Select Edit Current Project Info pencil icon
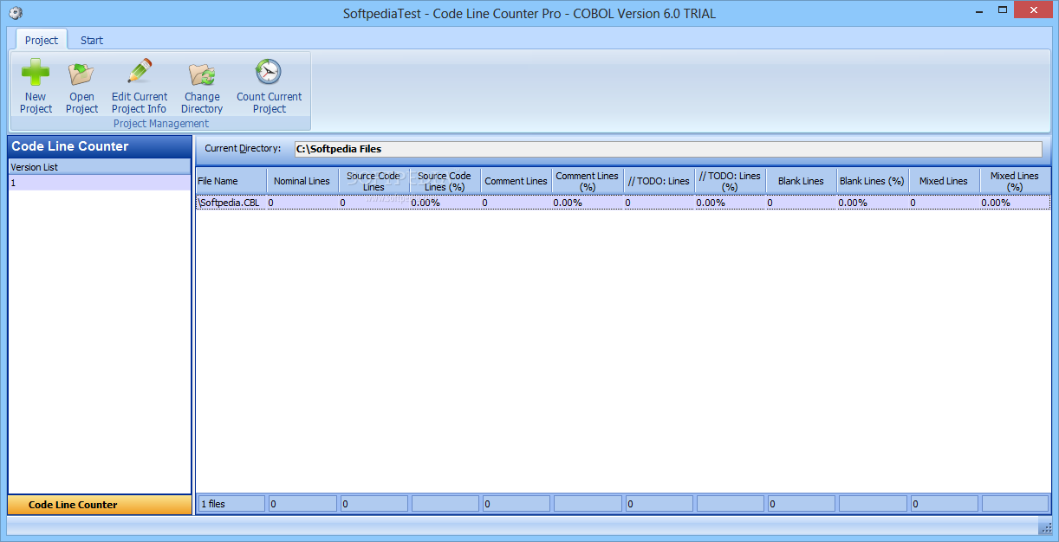Viewport: 1059px width, 542px height. (x=139, y=73)
